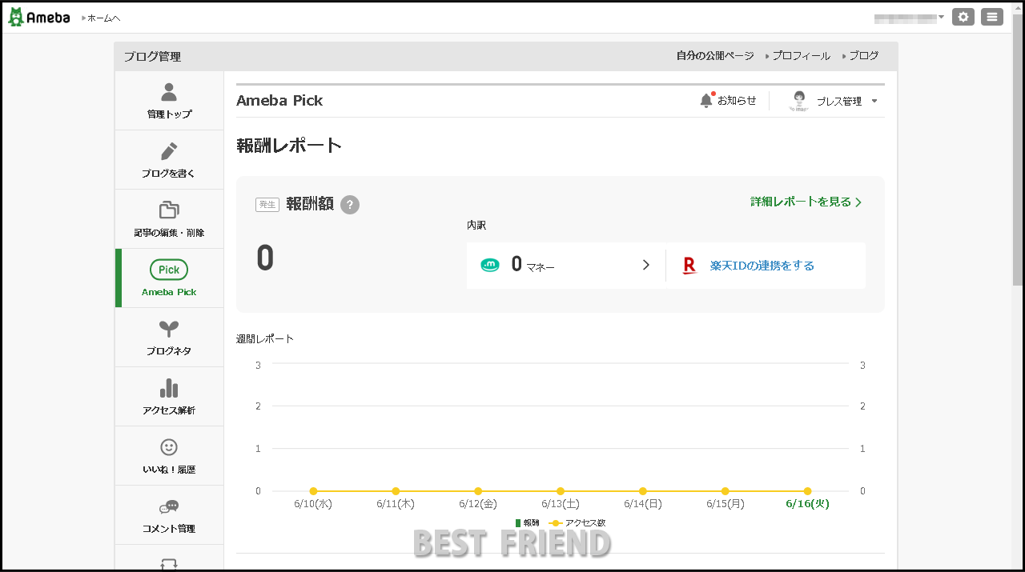This screenshot has height=572, width=1025.
Task: Open the マネー details chevron
Action: click(x=646, y=265)
